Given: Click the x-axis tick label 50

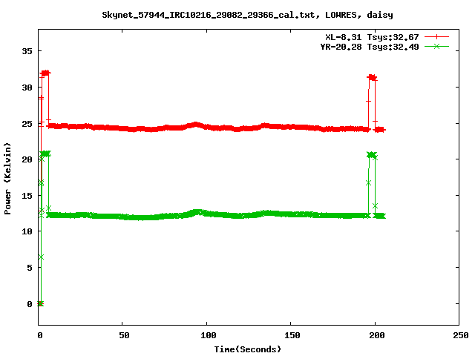Looking at the screenshot, I should point(124,335).
